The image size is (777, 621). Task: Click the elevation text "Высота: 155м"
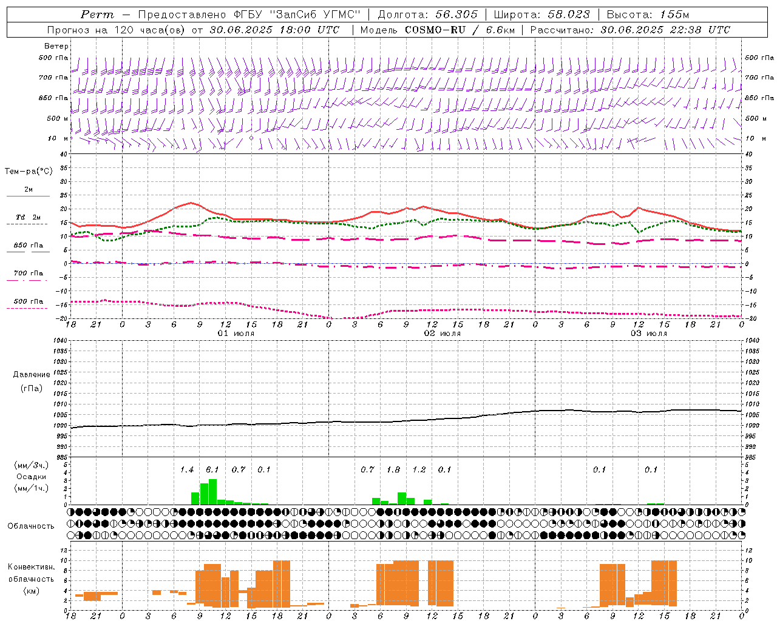coord(648,15)
